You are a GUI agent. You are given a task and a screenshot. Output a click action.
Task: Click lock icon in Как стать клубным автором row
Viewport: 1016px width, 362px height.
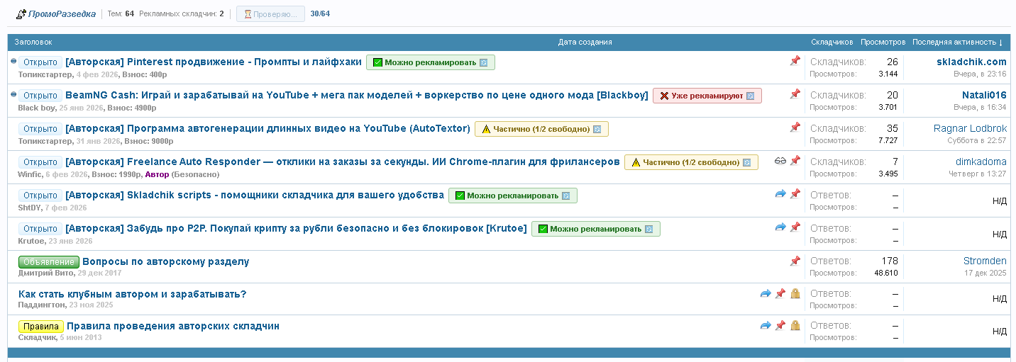(795, 293)
